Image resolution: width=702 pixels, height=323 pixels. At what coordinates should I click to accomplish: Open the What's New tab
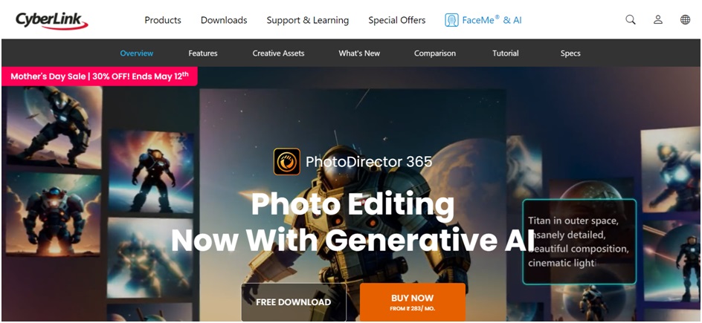(359, 53)
